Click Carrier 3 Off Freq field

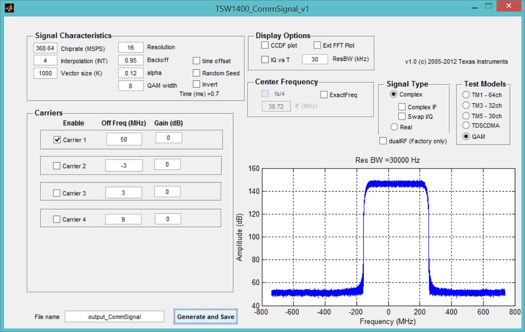tap(123, 192)
